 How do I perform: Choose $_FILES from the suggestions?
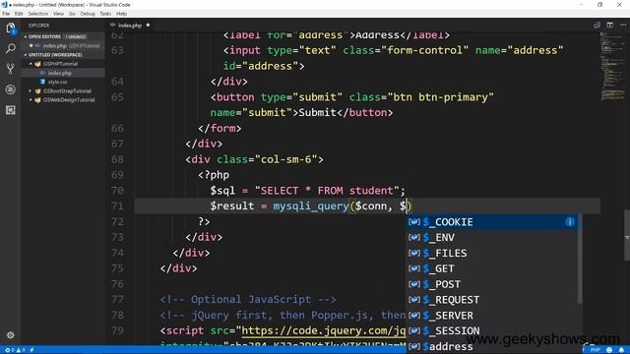[492, 254]
